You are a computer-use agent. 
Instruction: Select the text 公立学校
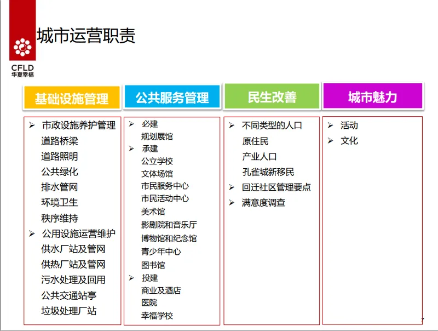point(157,161)
